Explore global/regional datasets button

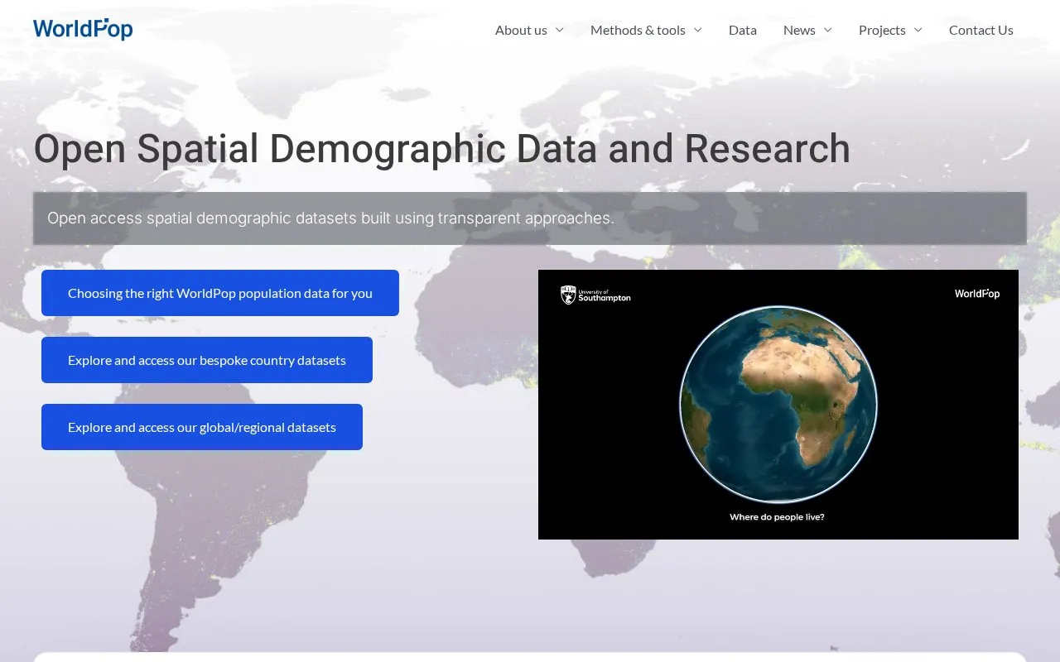point(202,427)
